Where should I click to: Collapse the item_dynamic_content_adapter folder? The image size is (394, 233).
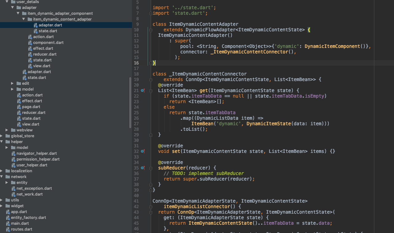pos(23,19)
